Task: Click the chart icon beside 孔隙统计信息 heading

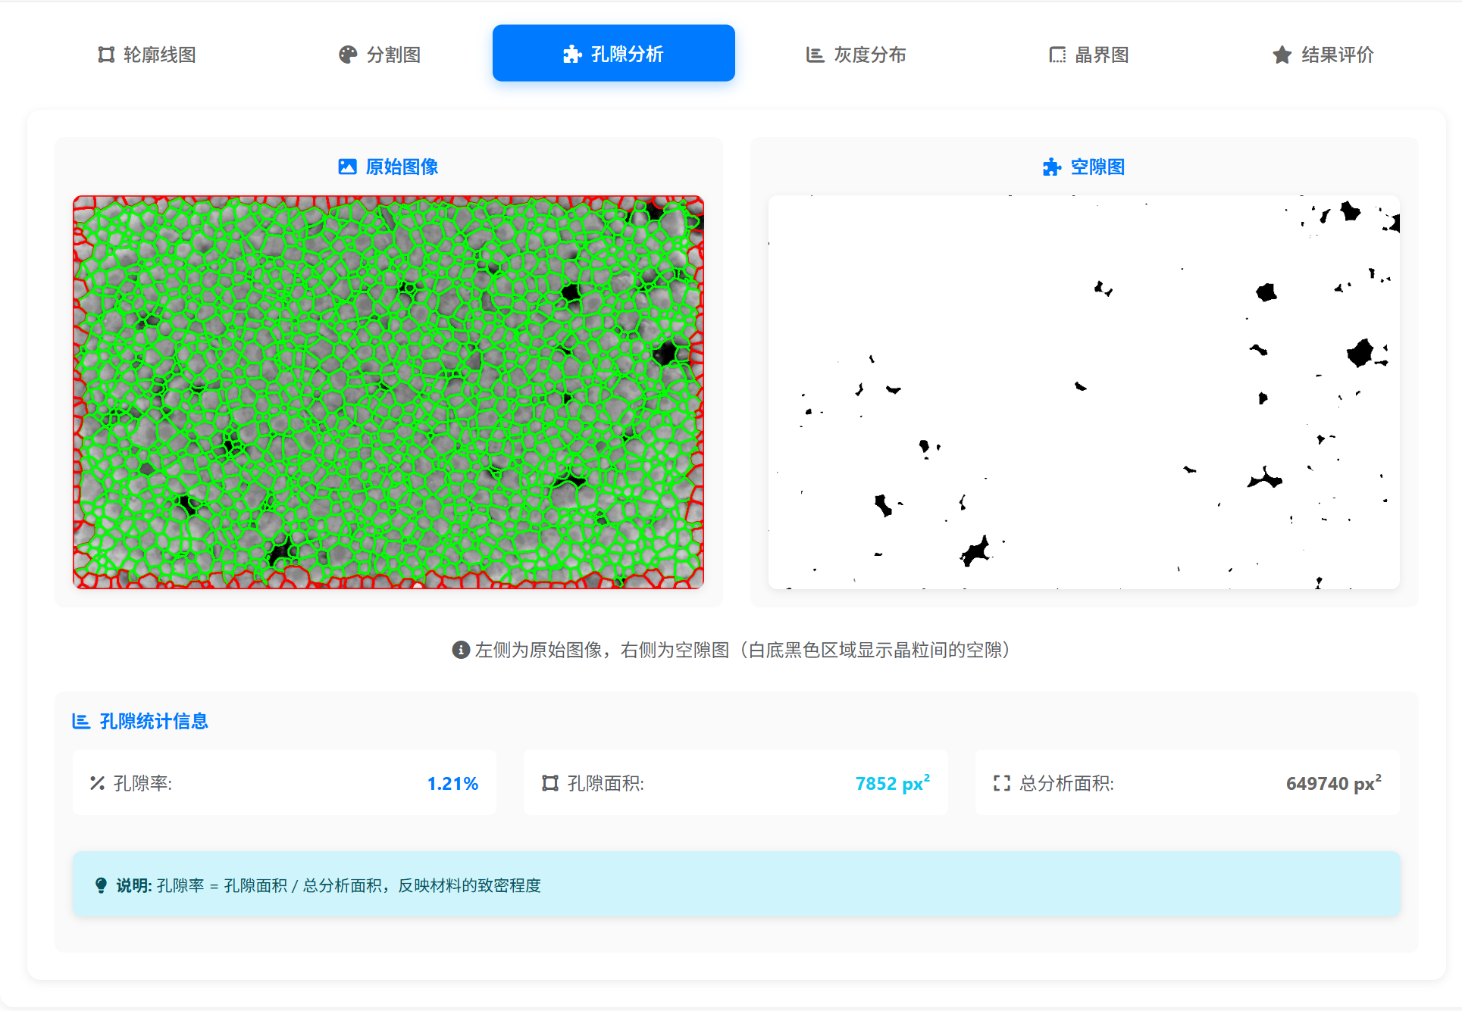Action: [x=81, y=721]
